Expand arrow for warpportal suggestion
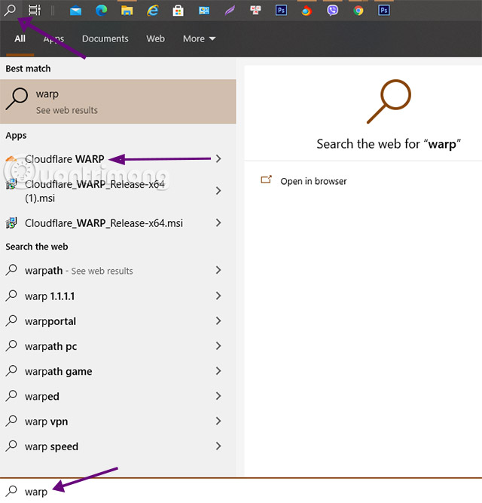 click(x=218, y=321)
